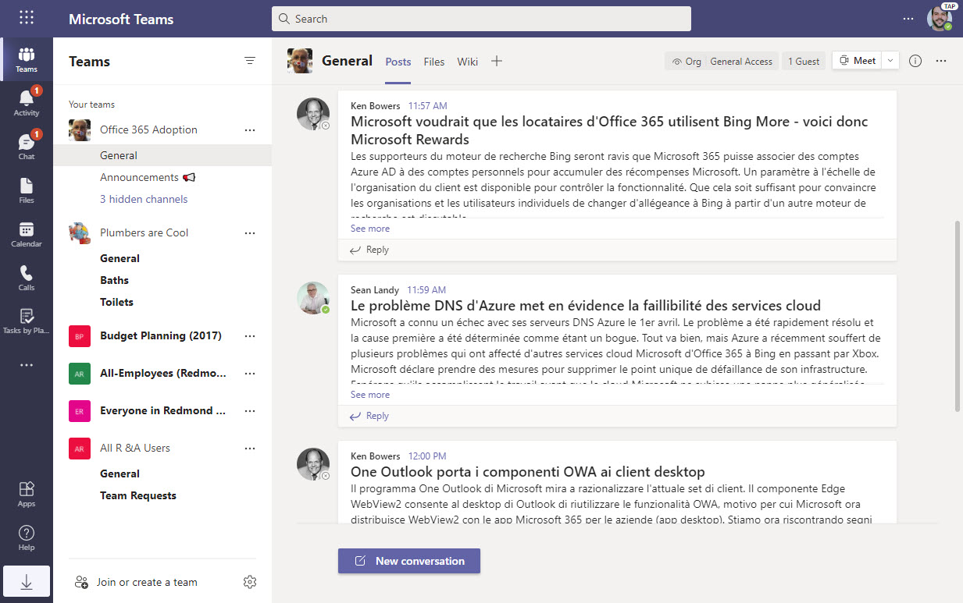Click the channel filter icon
This screenshot has height=603, width=963.
click(249, 60)
